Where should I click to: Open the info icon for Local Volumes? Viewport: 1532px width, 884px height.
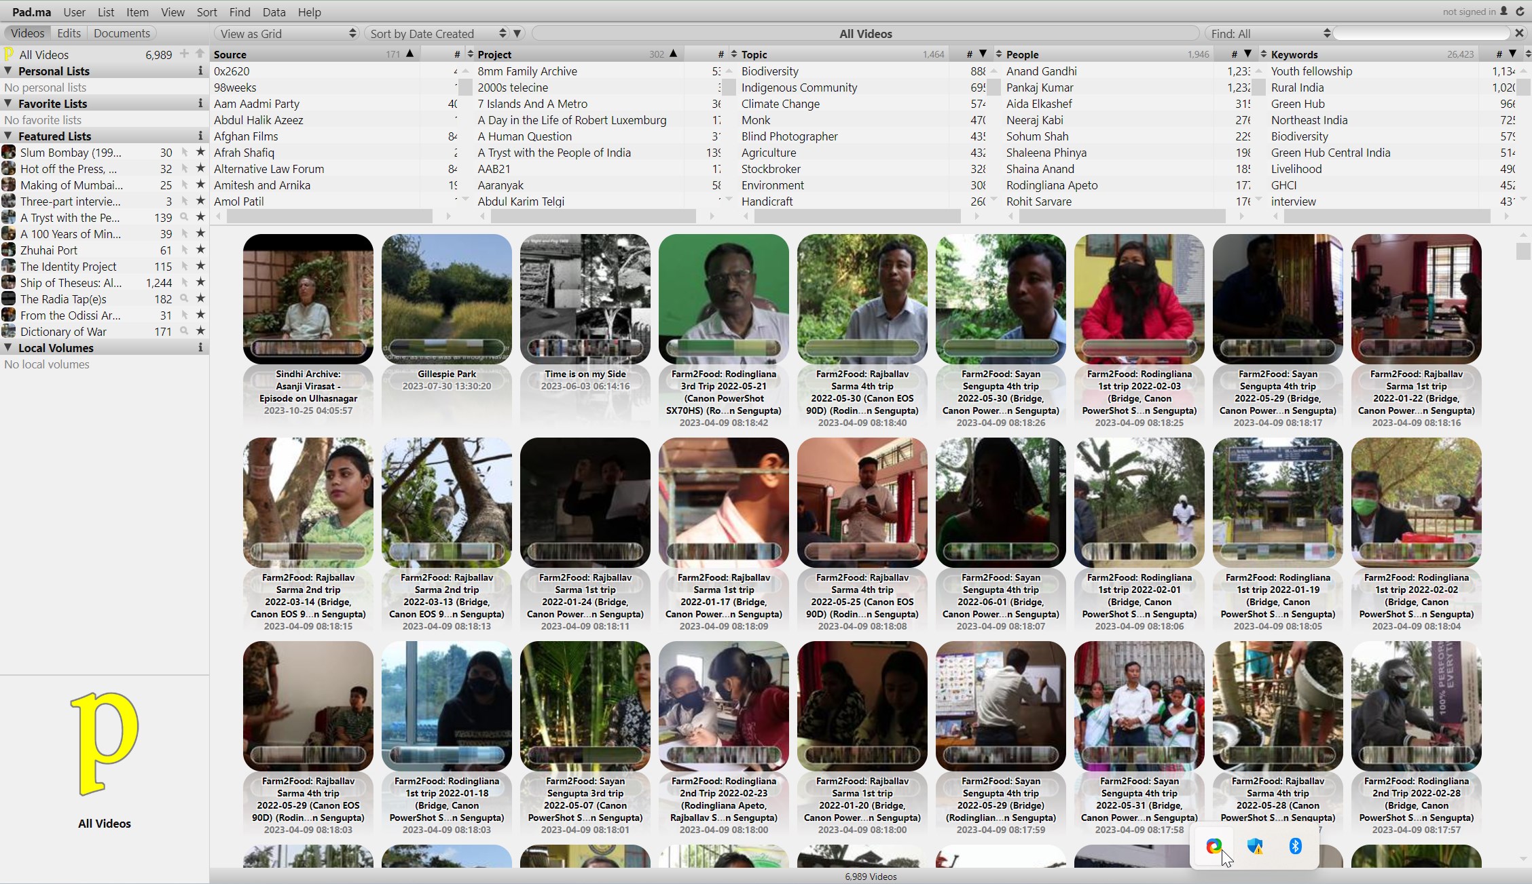click(x=200, y=347)
